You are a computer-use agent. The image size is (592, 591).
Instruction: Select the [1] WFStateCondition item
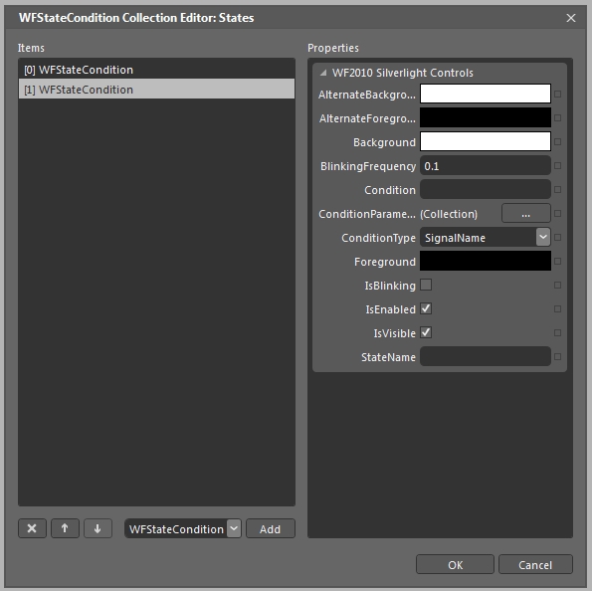pos(156,90)
